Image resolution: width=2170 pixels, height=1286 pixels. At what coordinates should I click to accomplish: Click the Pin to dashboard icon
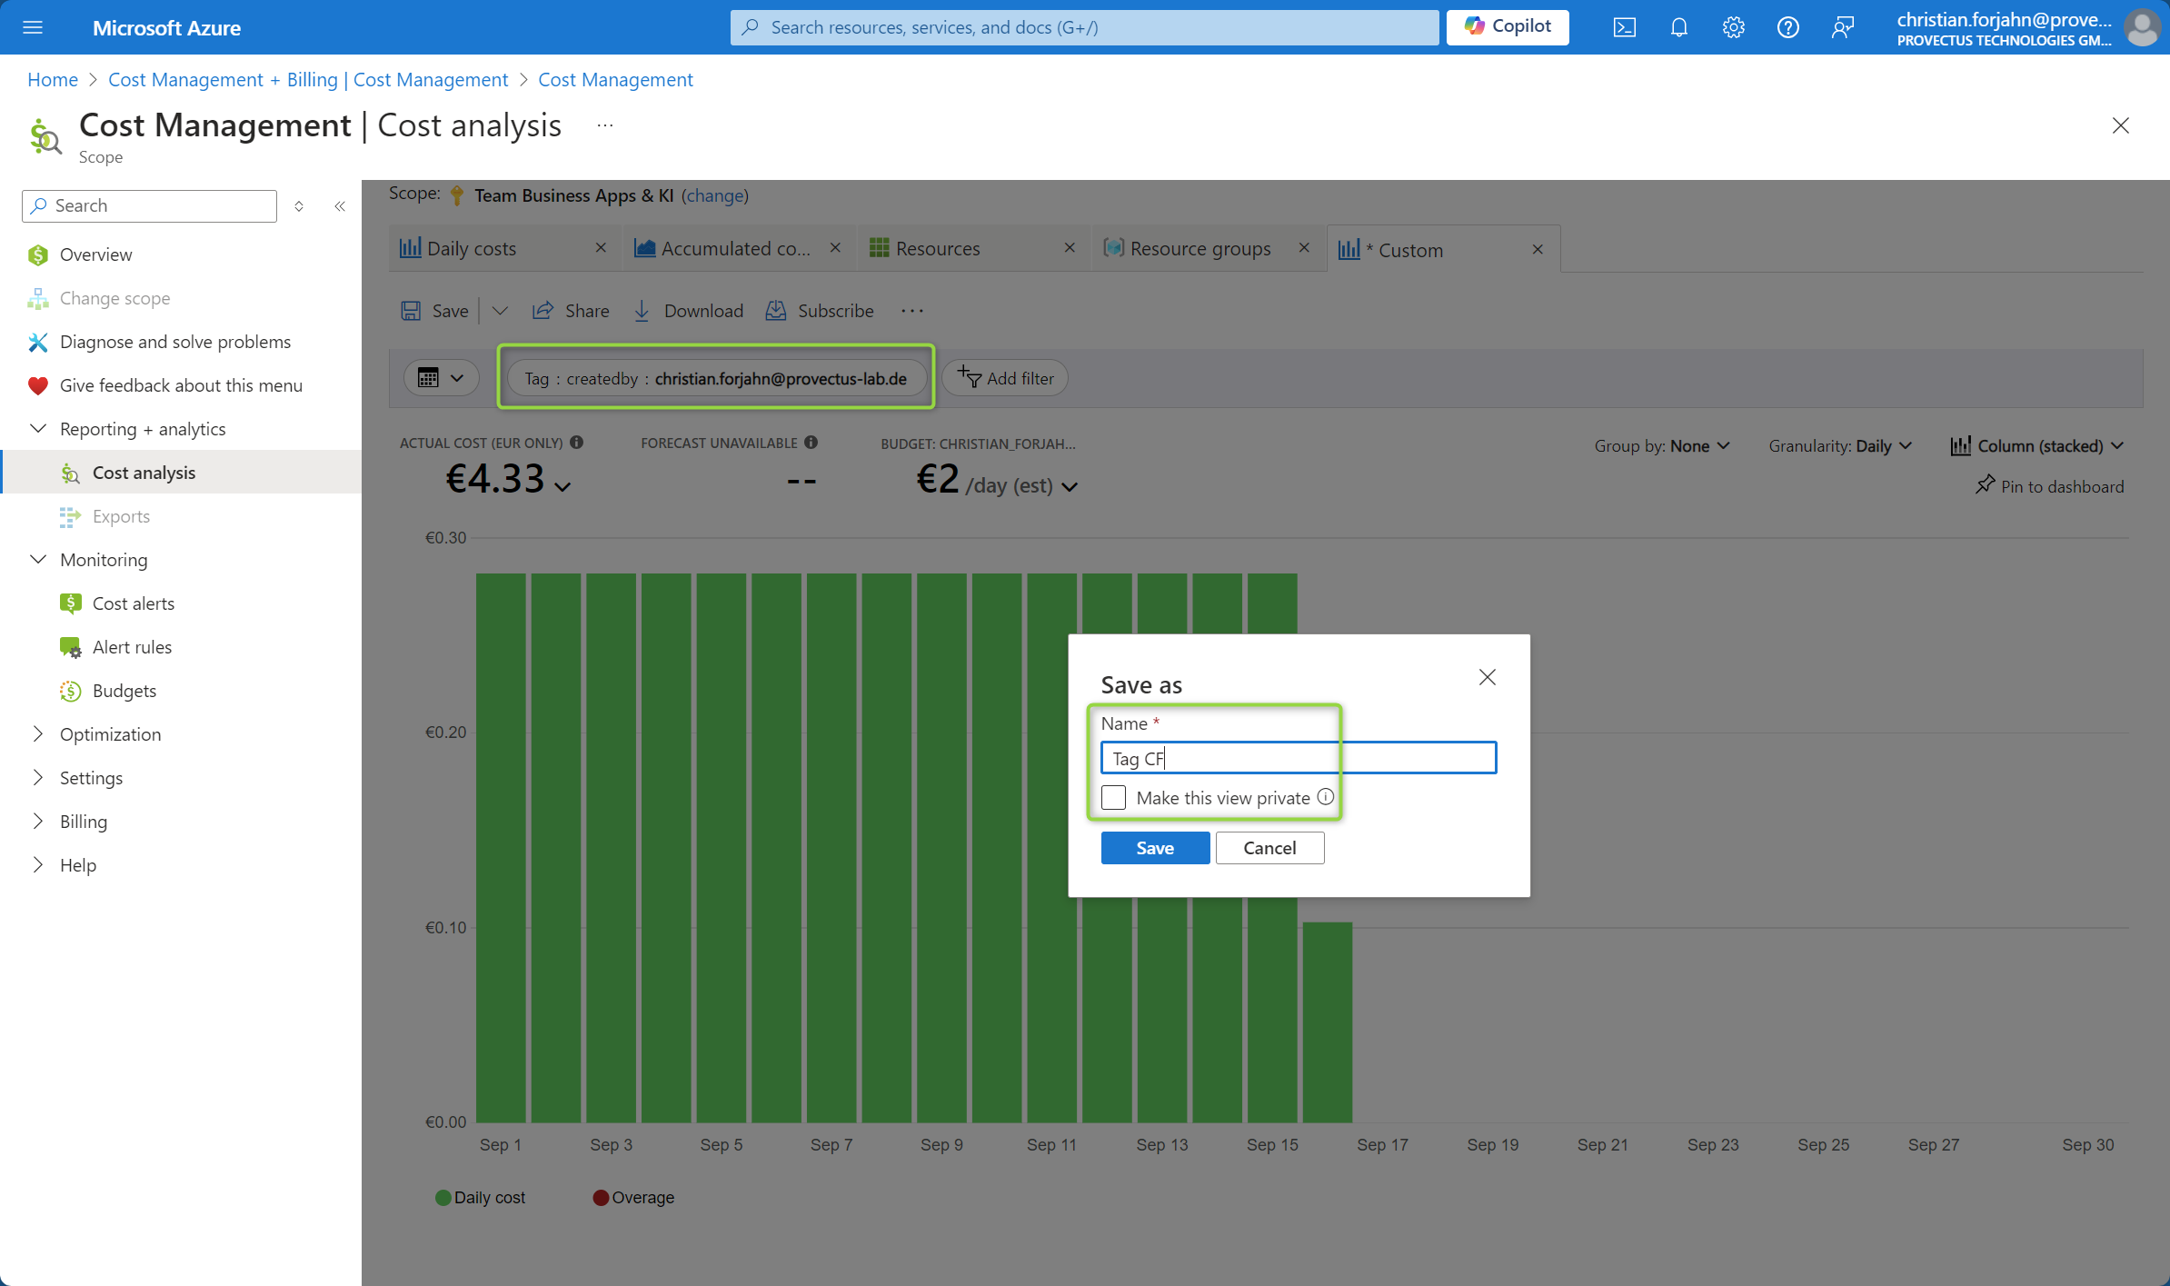point(1986,487)
